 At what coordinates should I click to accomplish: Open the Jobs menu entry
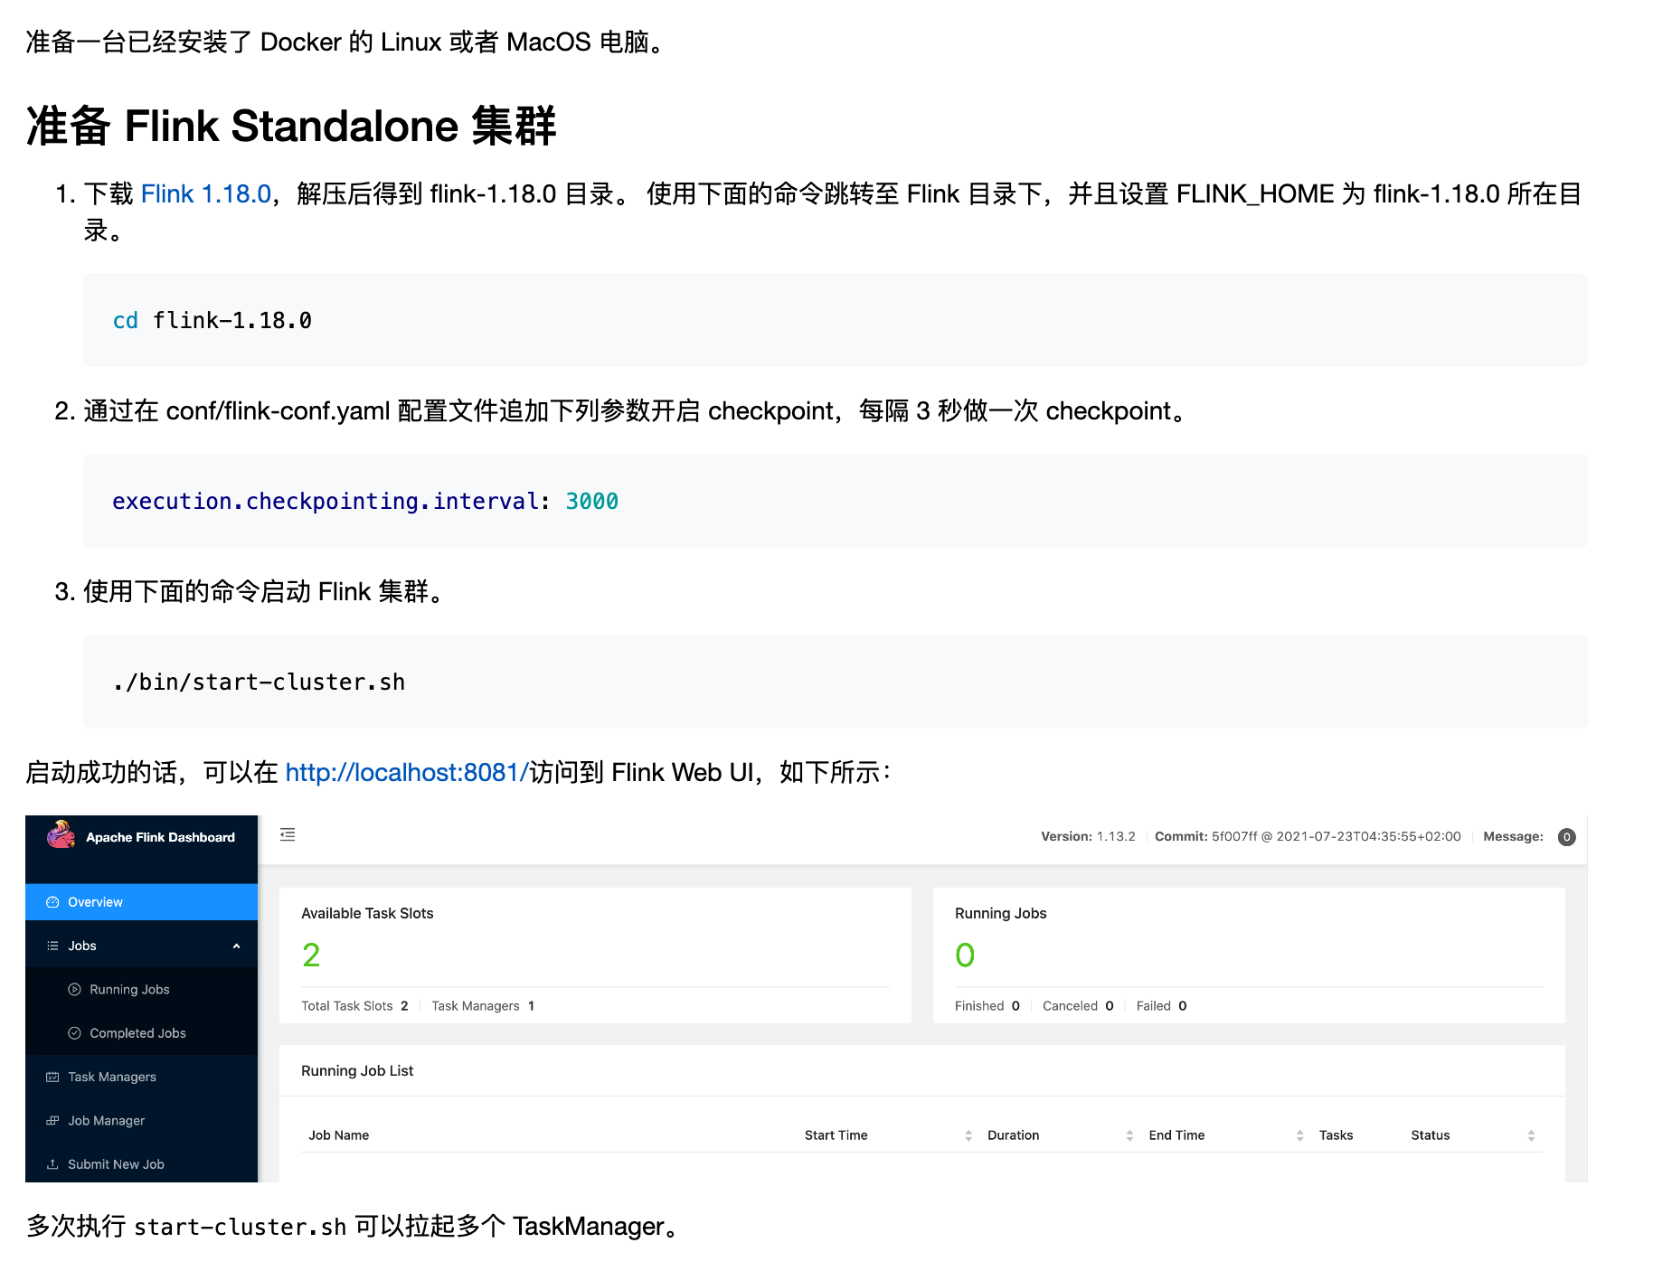tap(142, 946)
